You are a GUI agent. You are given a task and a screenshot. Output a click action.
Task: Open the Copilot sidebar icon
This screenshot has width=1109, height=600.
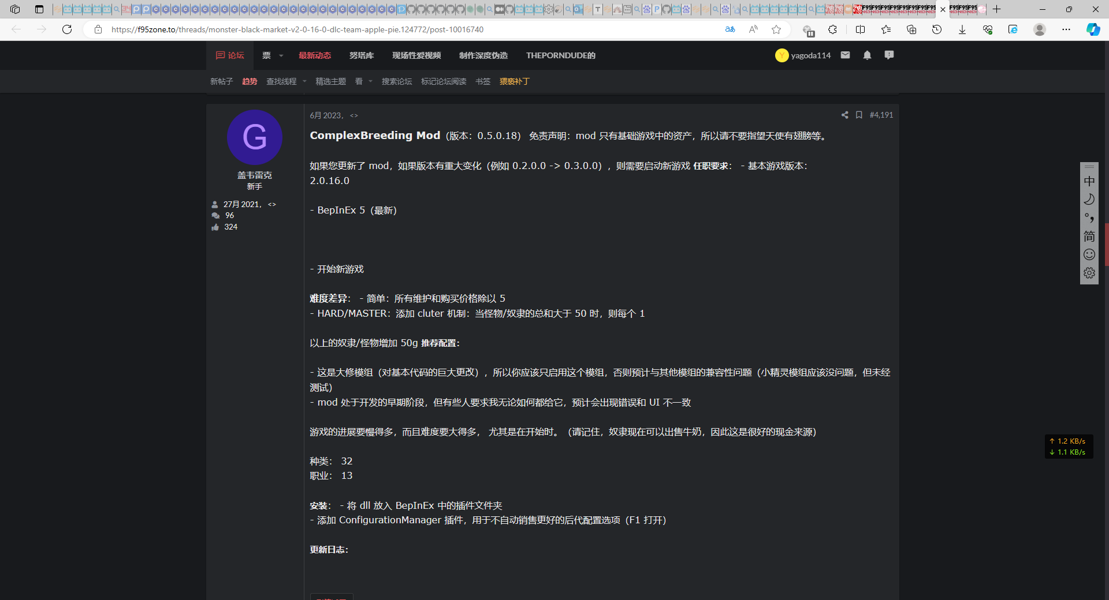coord(1093,29)
